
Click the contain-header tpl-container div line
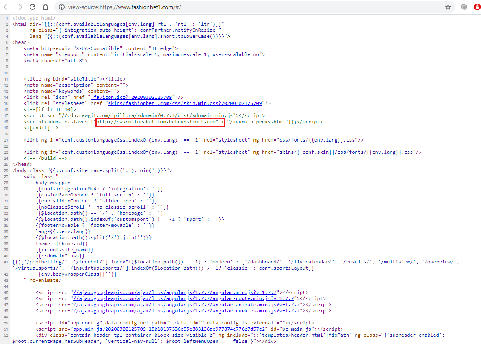[229, 338]
